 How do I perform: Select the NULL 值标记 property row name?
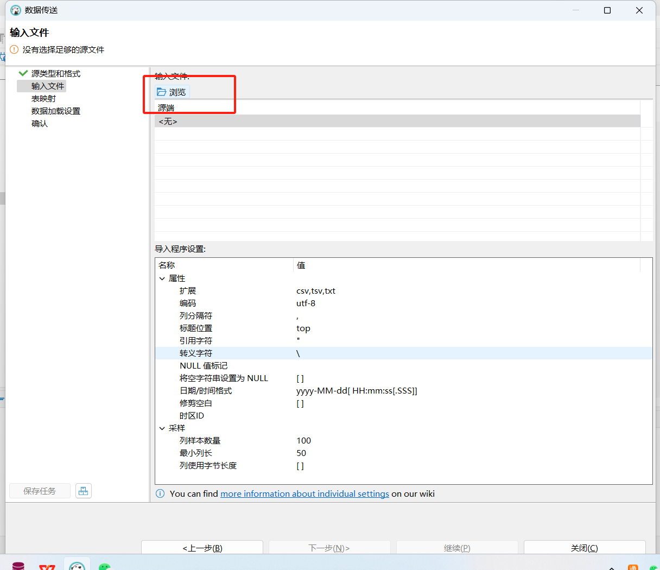click(x=204, y=366)
